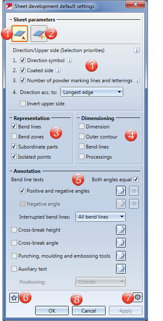Click the OK button
This screenshot has width=163, height=321.
point(52,311)
